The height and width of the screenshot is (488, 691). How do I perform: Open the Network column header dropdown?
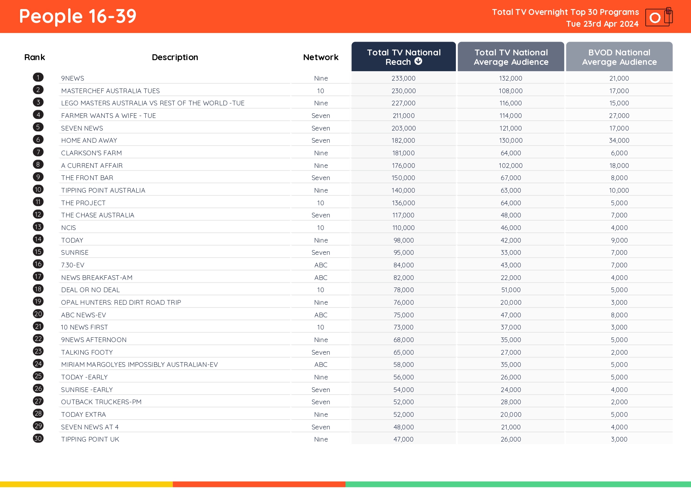tap(320, 57)
